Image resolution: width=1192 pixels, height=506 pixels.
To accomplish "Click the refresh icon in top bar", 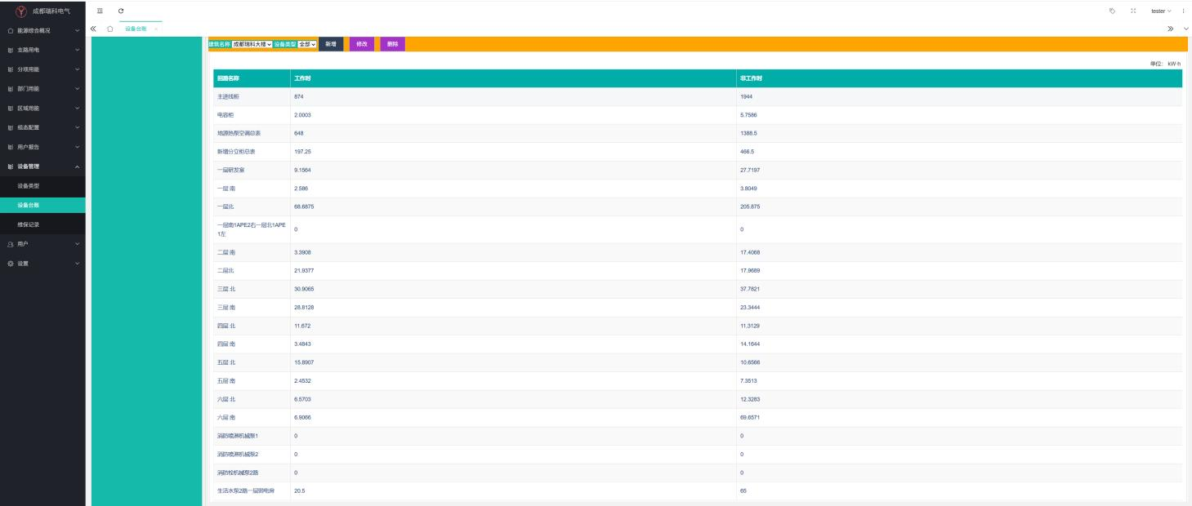I will pos(121,11).
